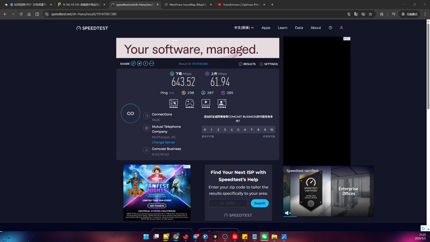The height and width of the screenshot is (242, 430).
Task: Click the Search button for ISP lookup
Action: point(260,203)
